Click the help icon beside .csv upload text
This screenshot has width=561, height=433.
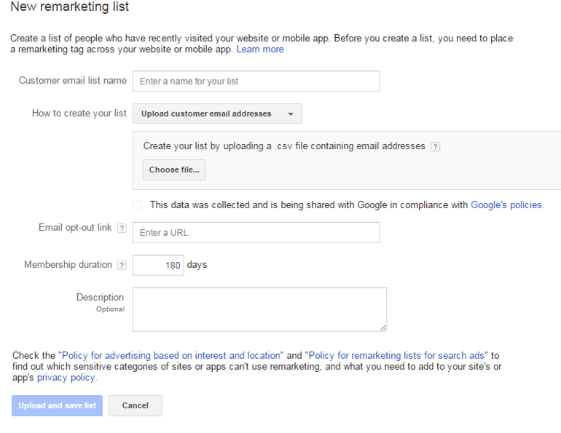pos(435,146)
